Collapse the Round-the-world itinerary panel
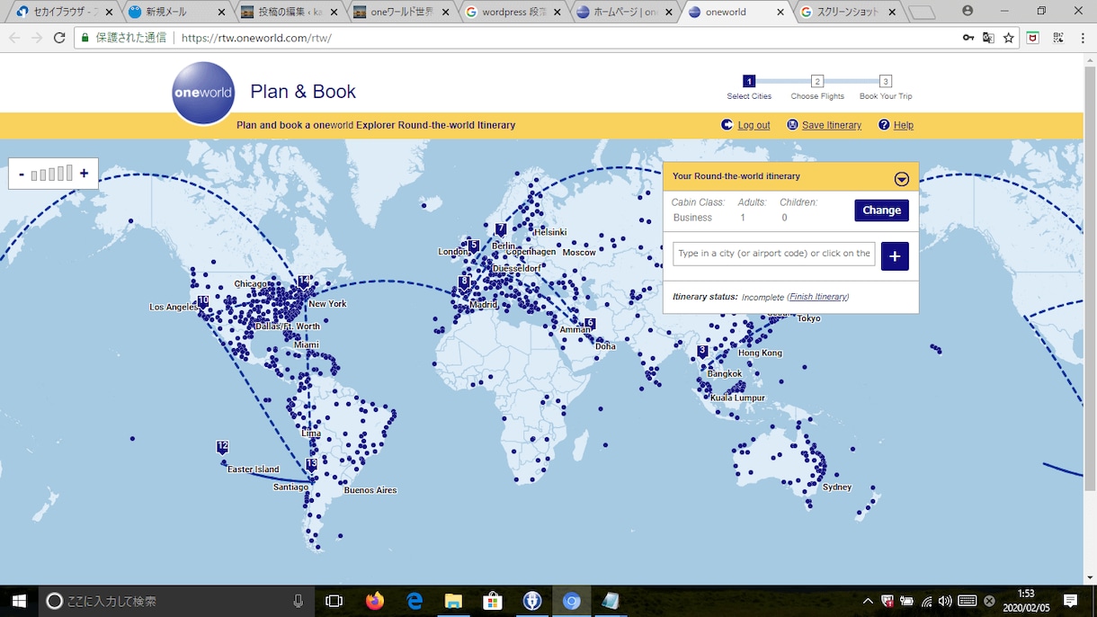 click(902, 178)
